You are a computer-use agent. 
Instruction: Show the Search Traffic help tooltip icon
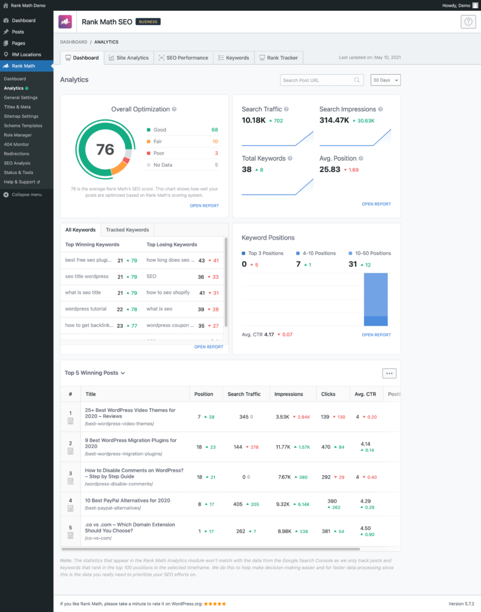[x=286, y=109]
